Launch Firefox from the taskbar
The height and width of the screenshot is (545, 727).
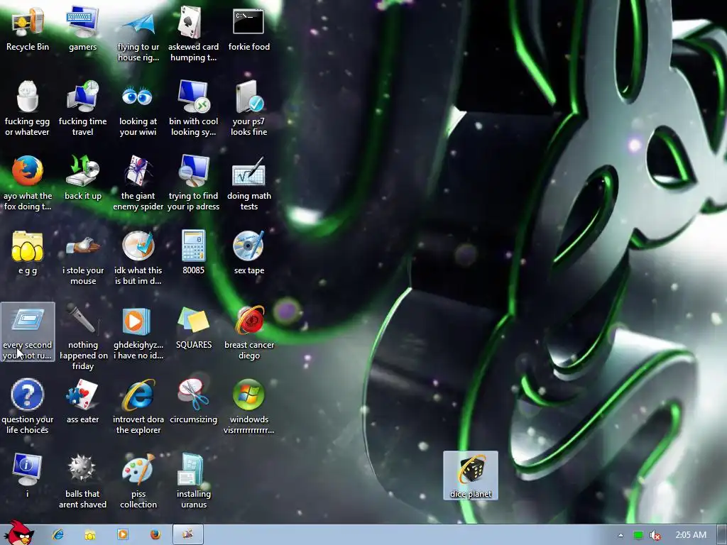click(x=155, y=535)
